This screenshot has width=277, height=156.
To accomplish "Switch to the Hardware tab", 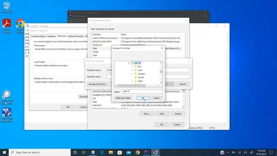I will coord(52,36).
